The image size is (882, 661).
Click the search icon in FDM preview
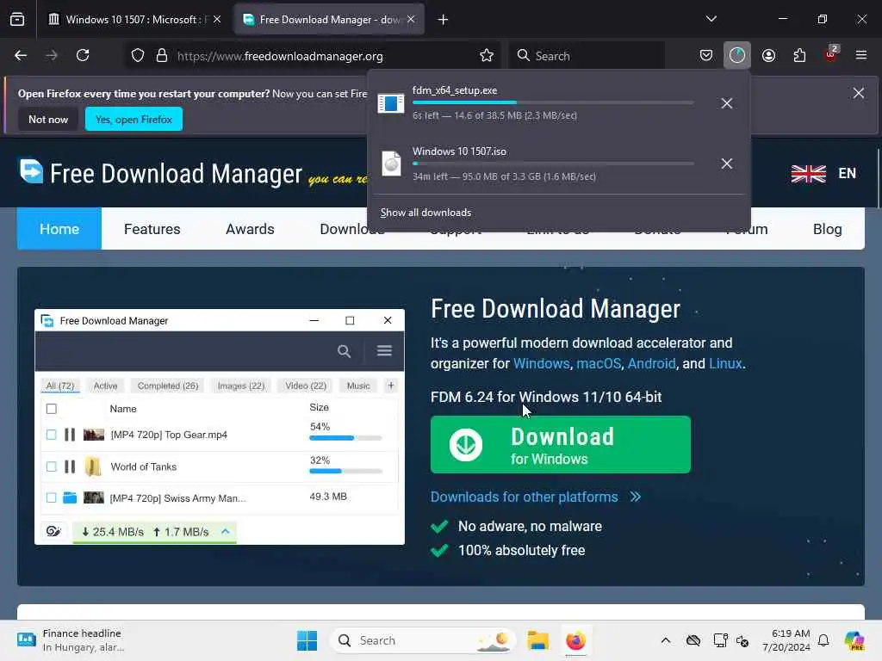pyautogui.click(x=345, y=351)
